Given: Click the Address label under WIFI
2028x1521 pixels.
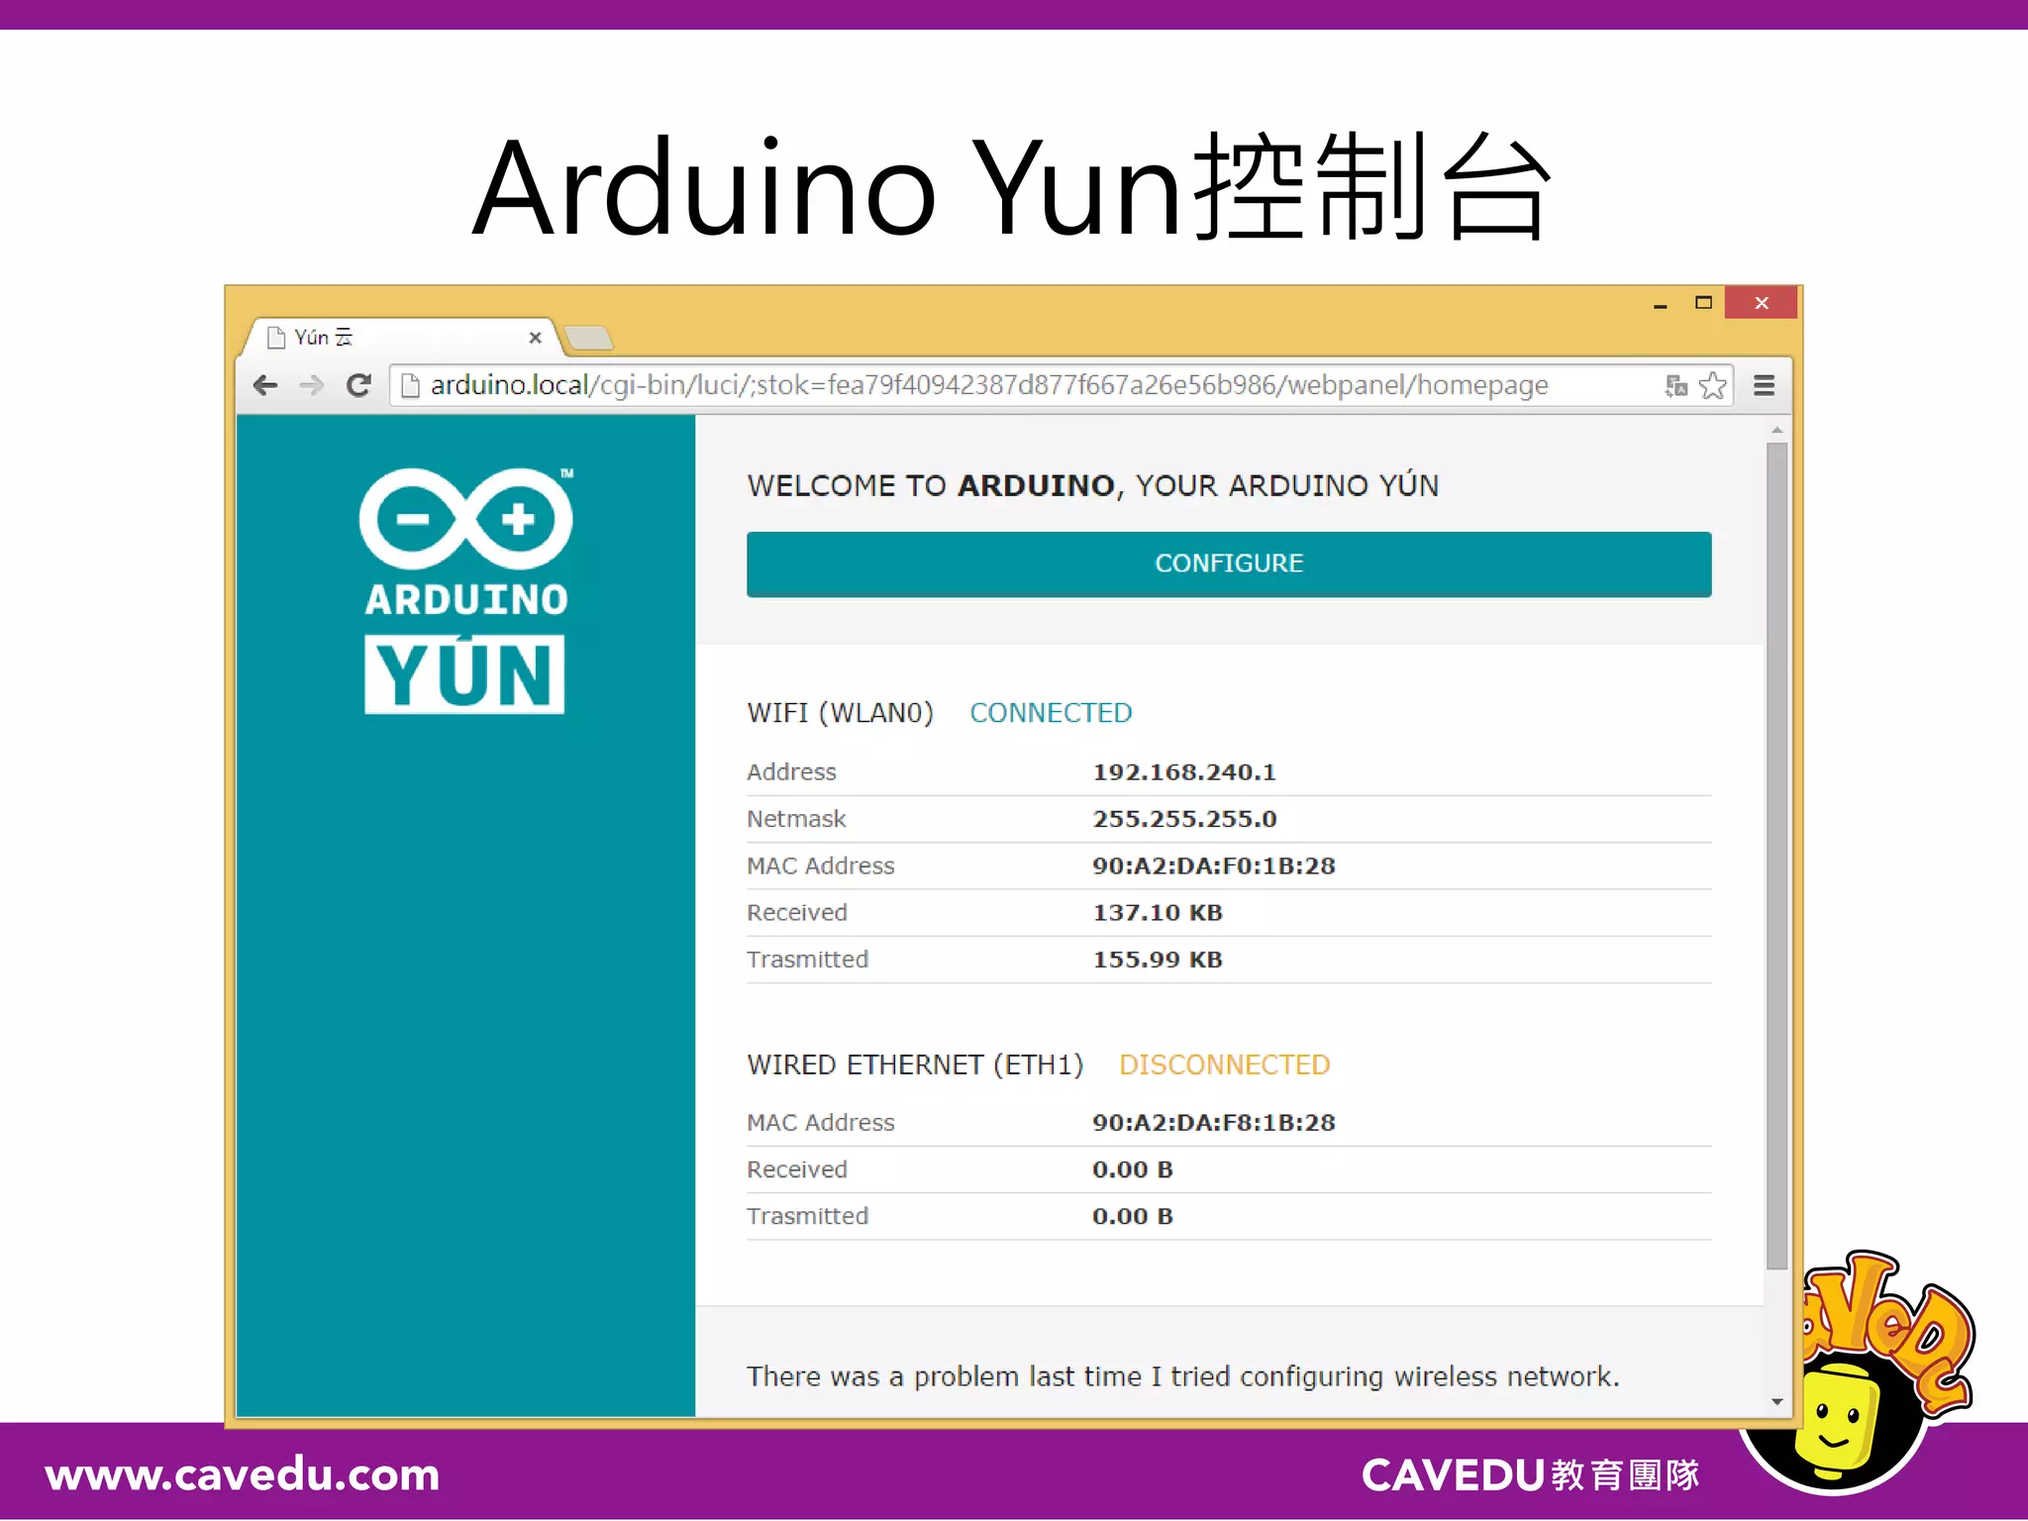Looking at the screenshot, I should tap(791, 772).
